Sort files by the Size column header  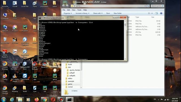click(153, 17)
